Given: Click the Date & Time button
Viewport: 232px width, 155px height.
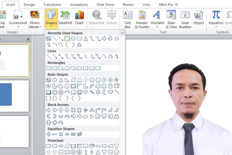Looking at the screenshot, I should [x=171, y=19].
